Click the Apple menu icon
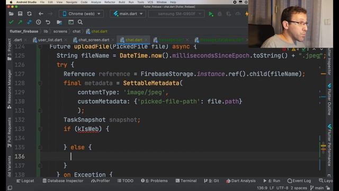339x191 pixels. pos(11,2)
